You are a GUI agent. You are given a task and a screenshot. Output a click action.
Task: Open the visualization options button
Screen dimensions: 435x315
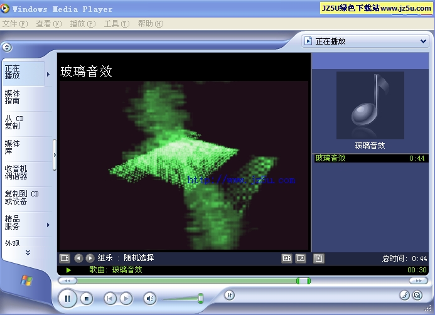(x=65, y=259)
